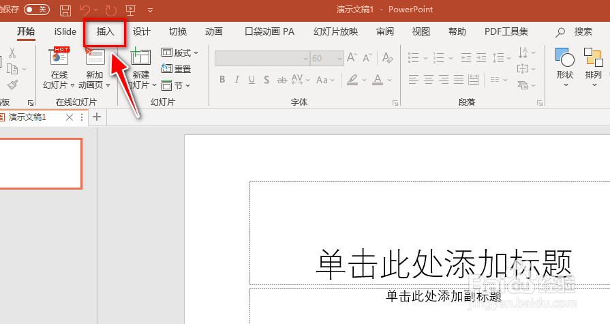Click the Text Direction icon

[523, 53]
